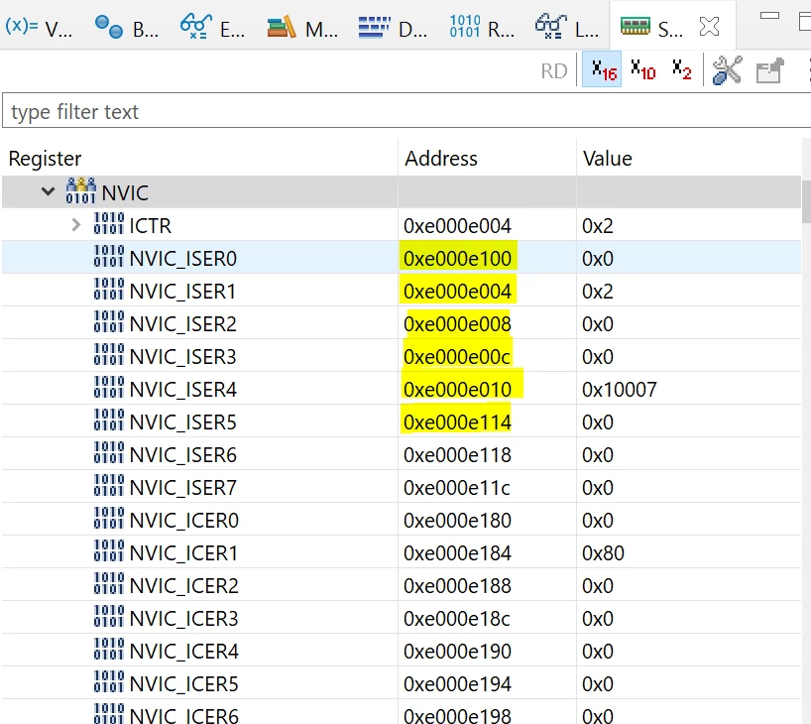811x724 pixels.
Task: Open the SFR settings tools icon
Action: 727,69
